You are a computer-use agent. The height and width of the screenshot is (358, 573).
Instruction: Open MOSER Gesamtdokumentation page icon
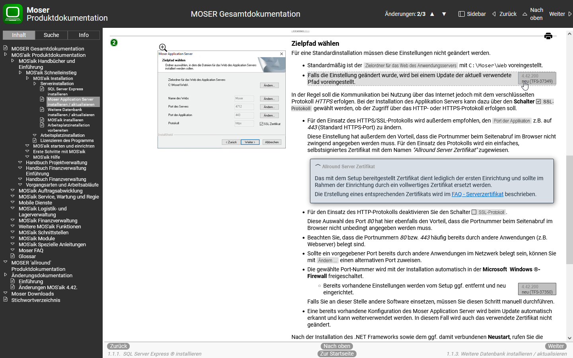click(x=6, y=48)
